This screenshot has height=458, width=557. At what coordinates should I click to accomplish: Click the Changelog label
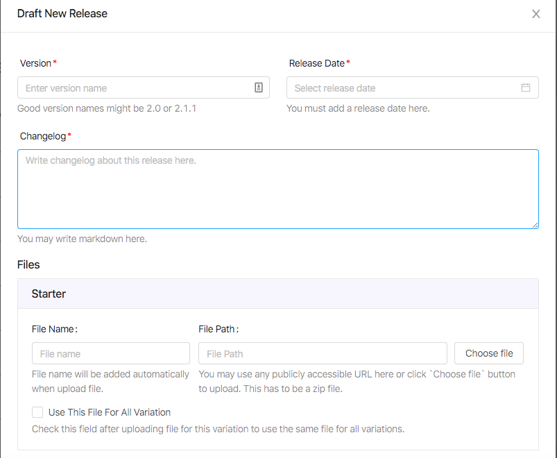click(43, 136)
